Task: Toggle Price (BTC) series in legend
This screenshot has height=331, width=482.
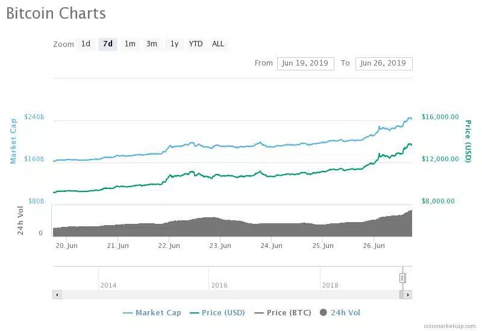Action: click(283, 313)
